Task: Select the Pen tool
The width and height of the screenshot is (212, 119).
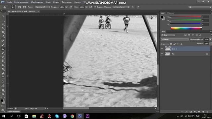Action: tap(3, 73)
